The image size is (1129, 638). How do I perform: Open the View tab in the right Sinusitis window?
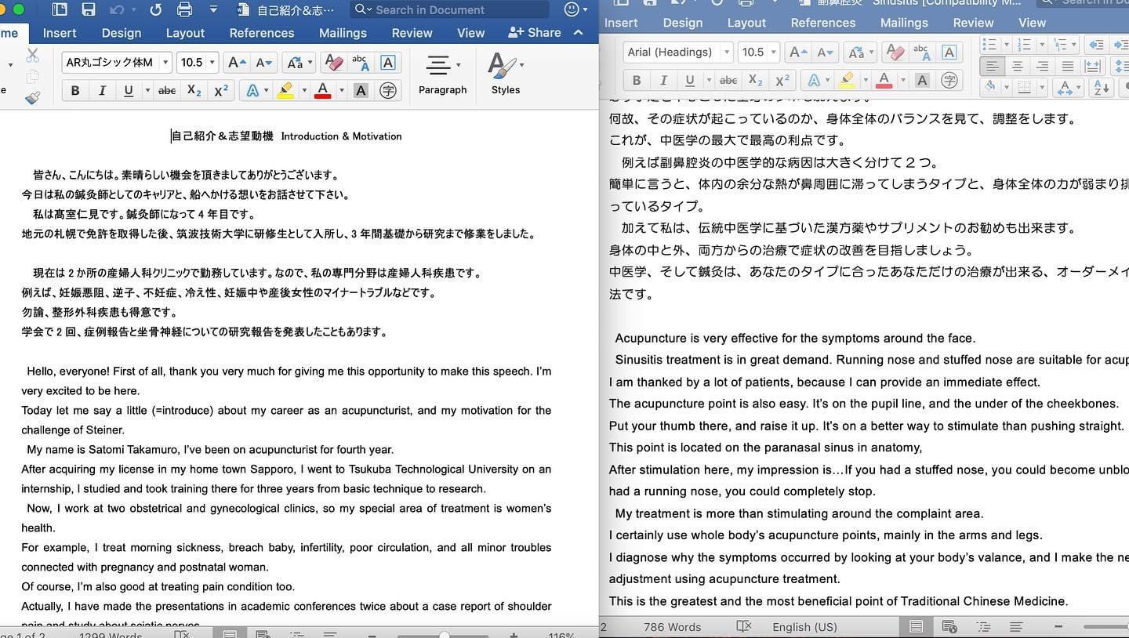pos(1032,23)
